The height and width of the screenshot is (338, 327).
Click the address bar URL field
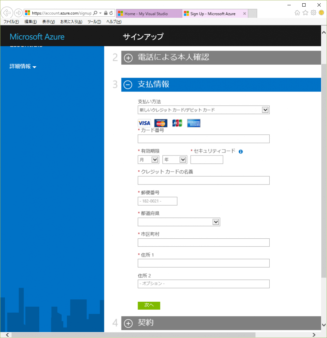pyautogui.click(x=62, y=13)
